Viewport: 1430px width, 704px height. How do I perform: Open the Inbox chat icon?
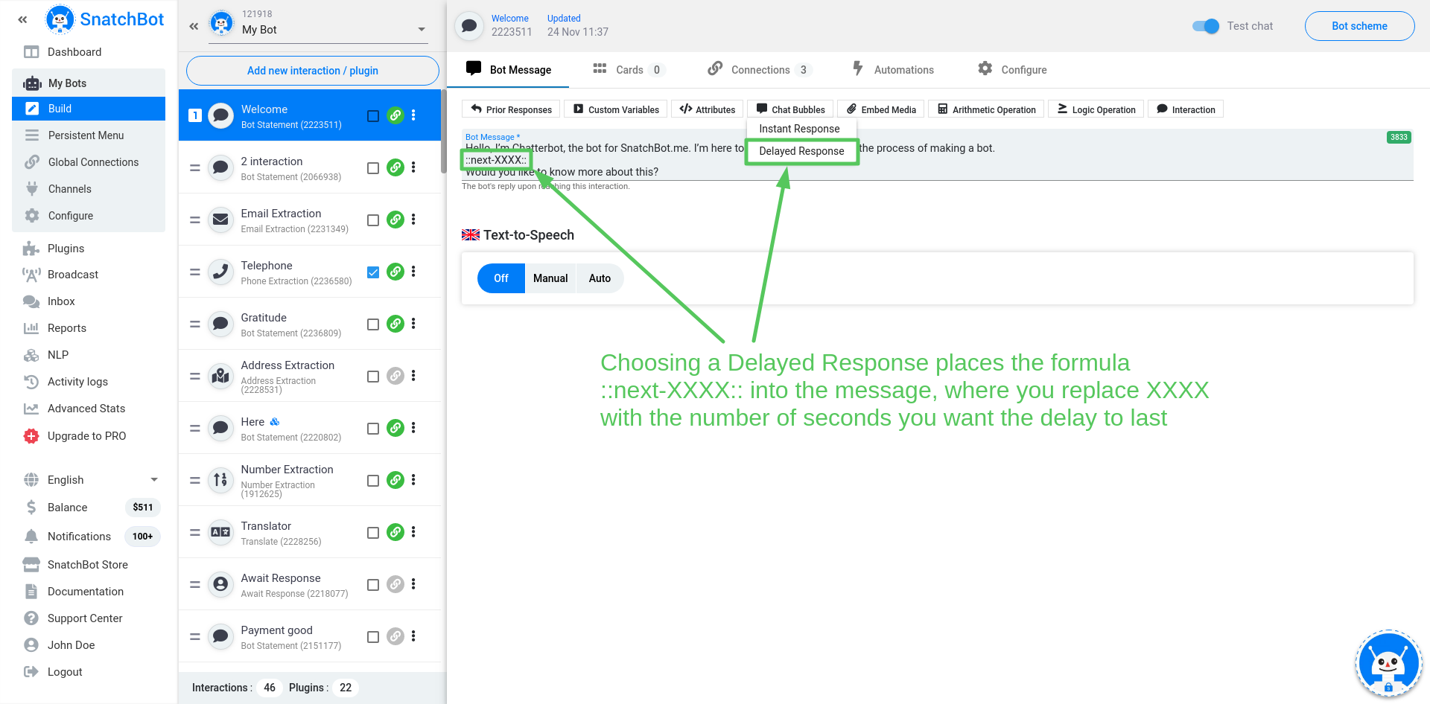tap(31, 301)
